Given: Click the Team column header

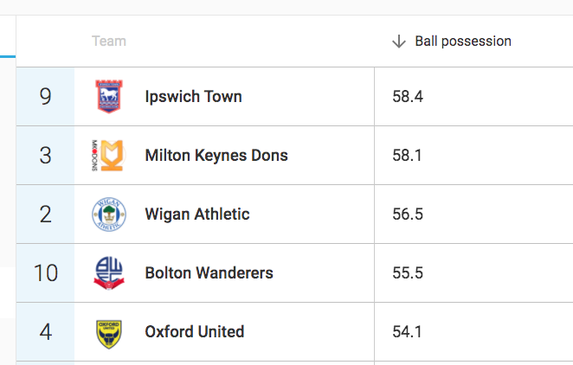Looking at the screenshot, I should (x=109, y=42).
